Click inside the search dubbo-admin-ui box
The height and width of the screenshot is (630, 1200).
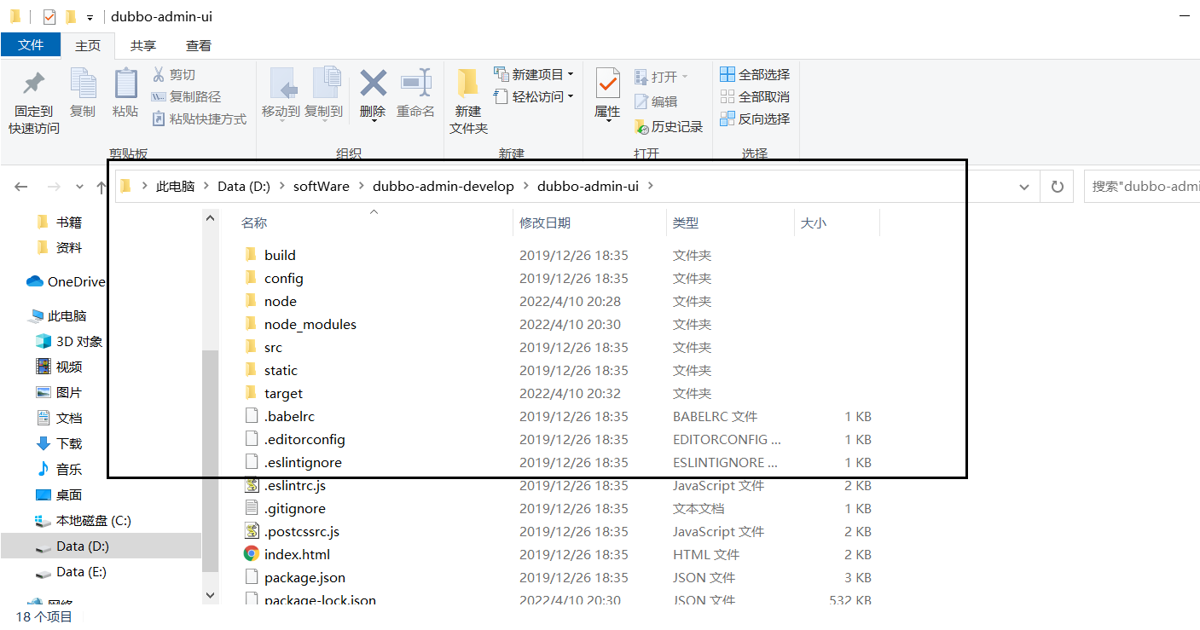pyautogui.click(x=1142, y=187)
